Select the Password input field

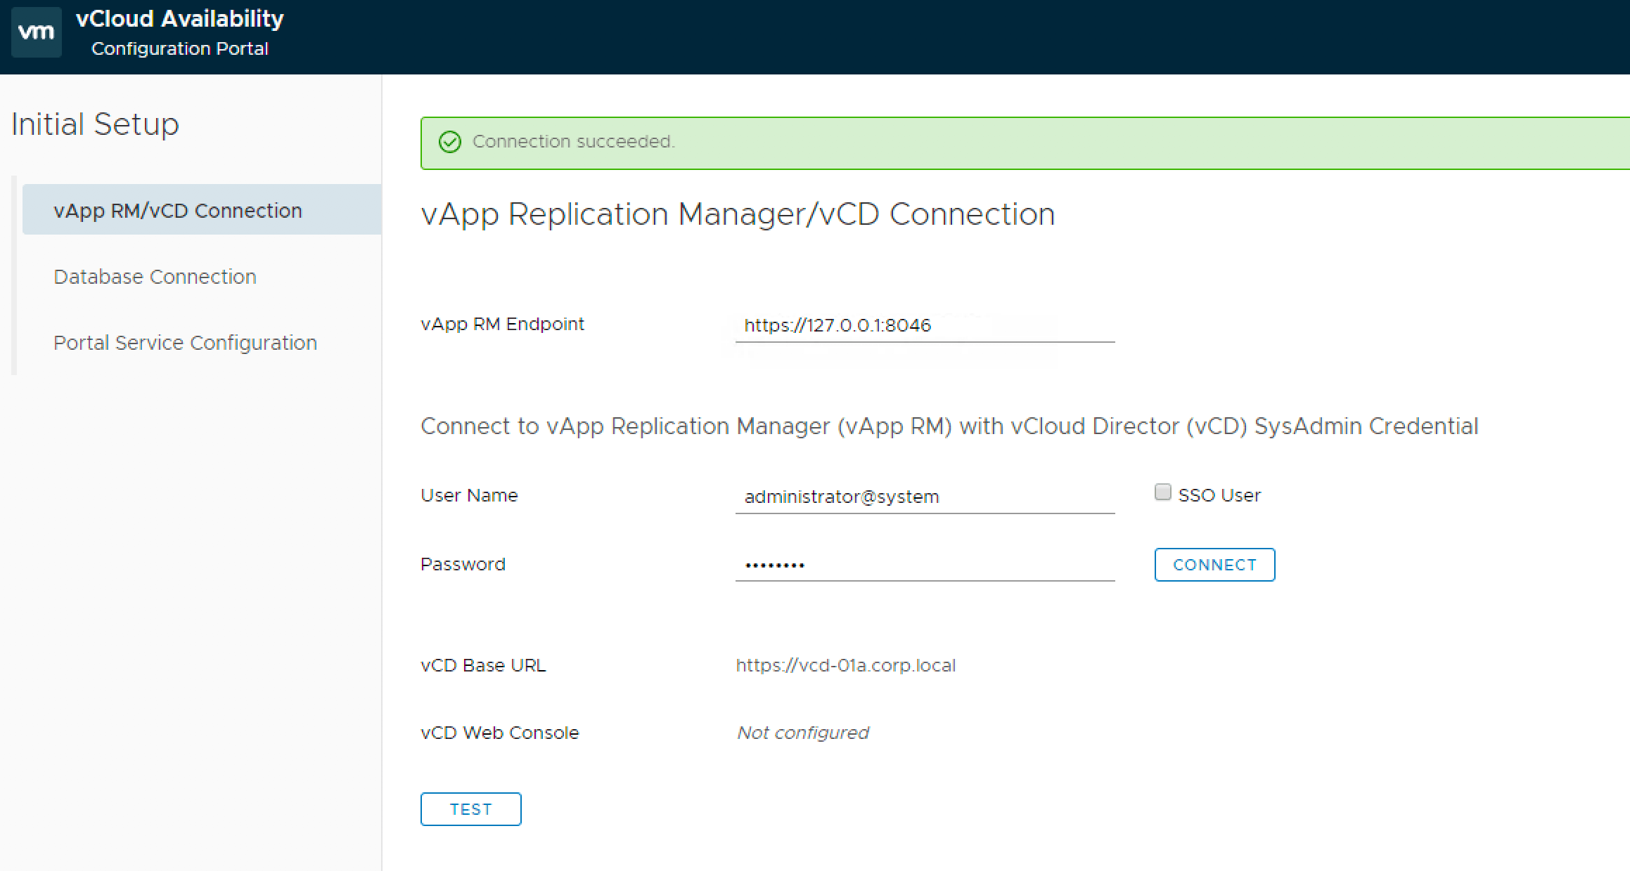coord(924,565)
